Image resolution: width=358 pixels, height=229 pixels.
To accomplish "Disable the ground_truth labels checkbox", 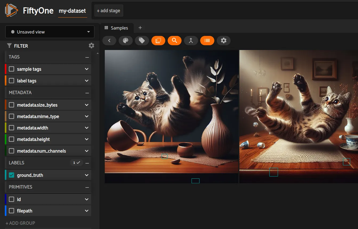I will coord(11,175).
